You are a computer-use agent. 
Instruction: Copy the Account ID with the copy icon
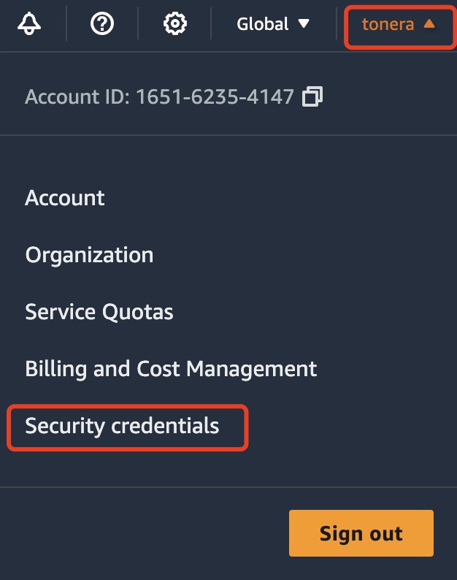tap(312, 96)
